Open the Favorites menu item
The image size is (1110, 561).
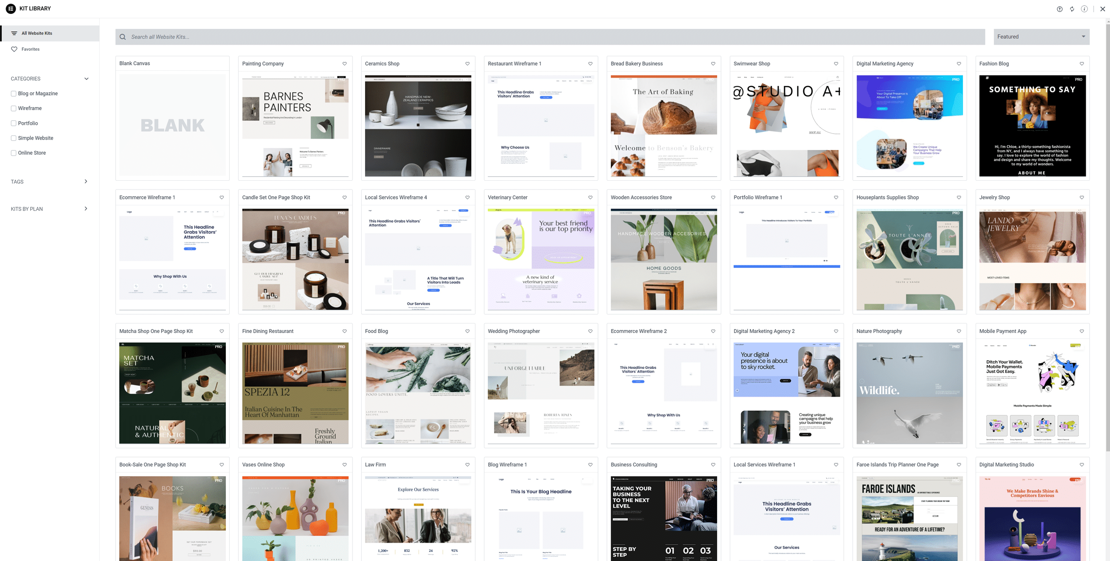[x=30, y=49]
